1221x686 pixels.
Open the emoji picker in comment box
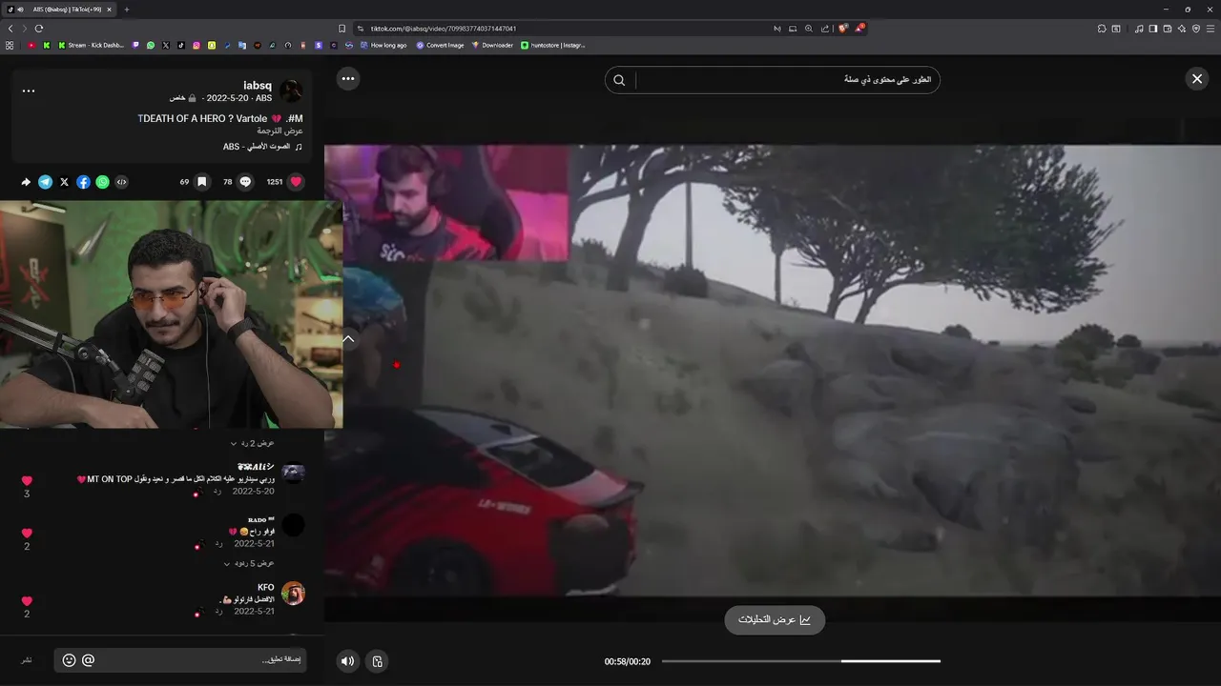(69, 660)
